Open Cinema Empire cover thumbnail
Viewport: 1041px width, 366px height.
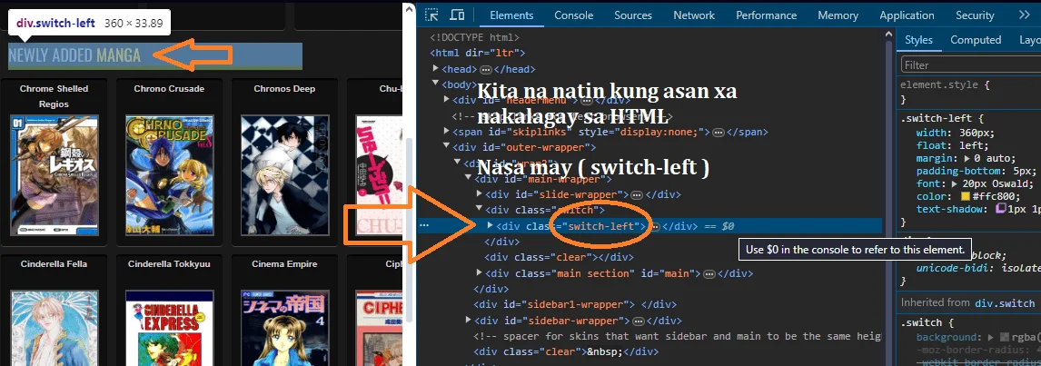(285, 328)
